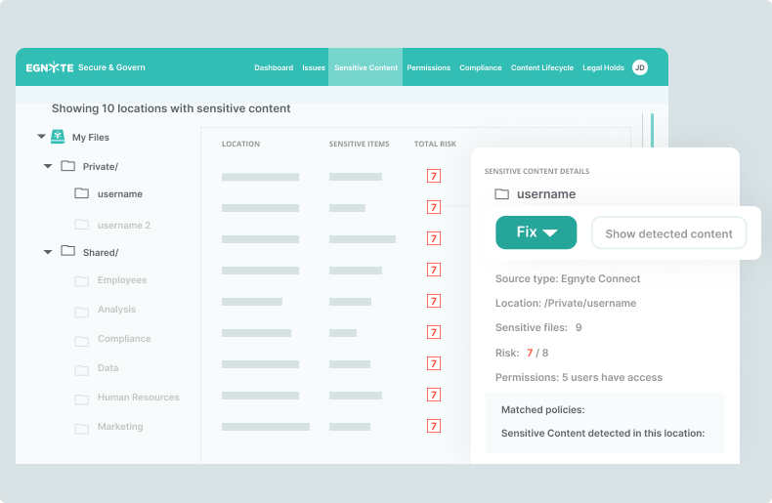Click the Compliance folder in tree
Viewport: 772px width, 503px height.
124,339
